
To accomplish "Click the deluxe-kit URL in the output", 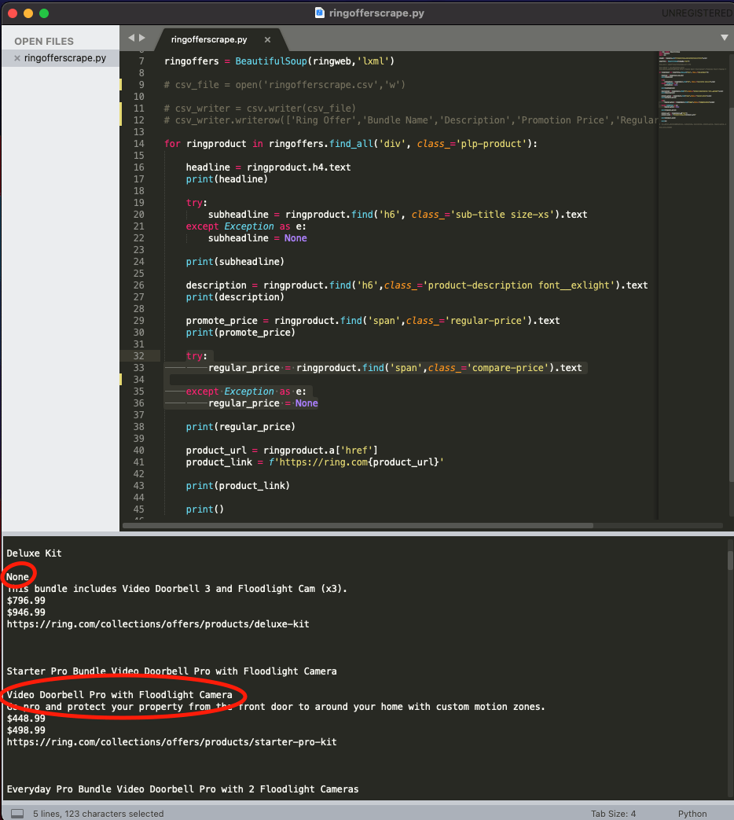I will (158, 624).
